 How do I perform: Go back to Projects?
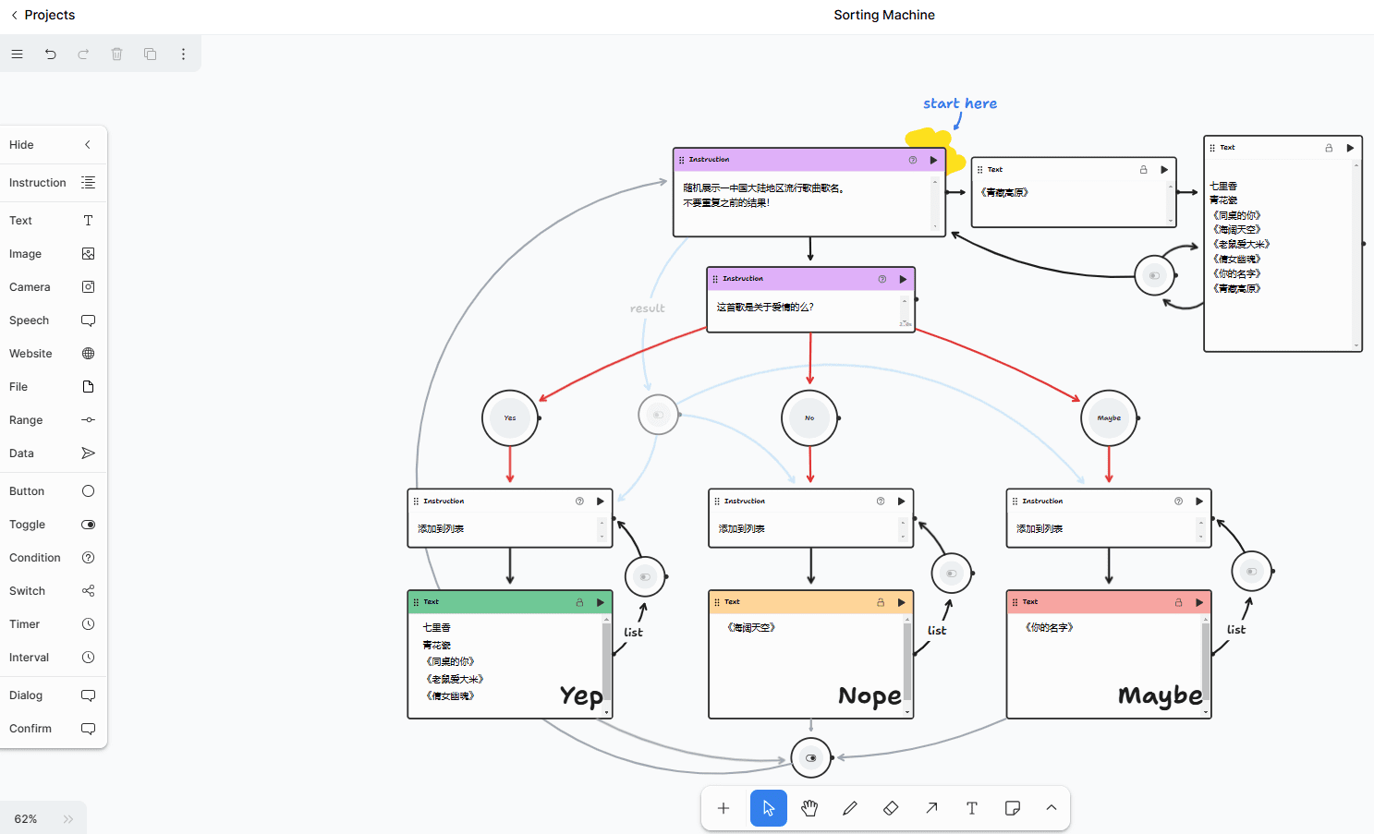43,15
